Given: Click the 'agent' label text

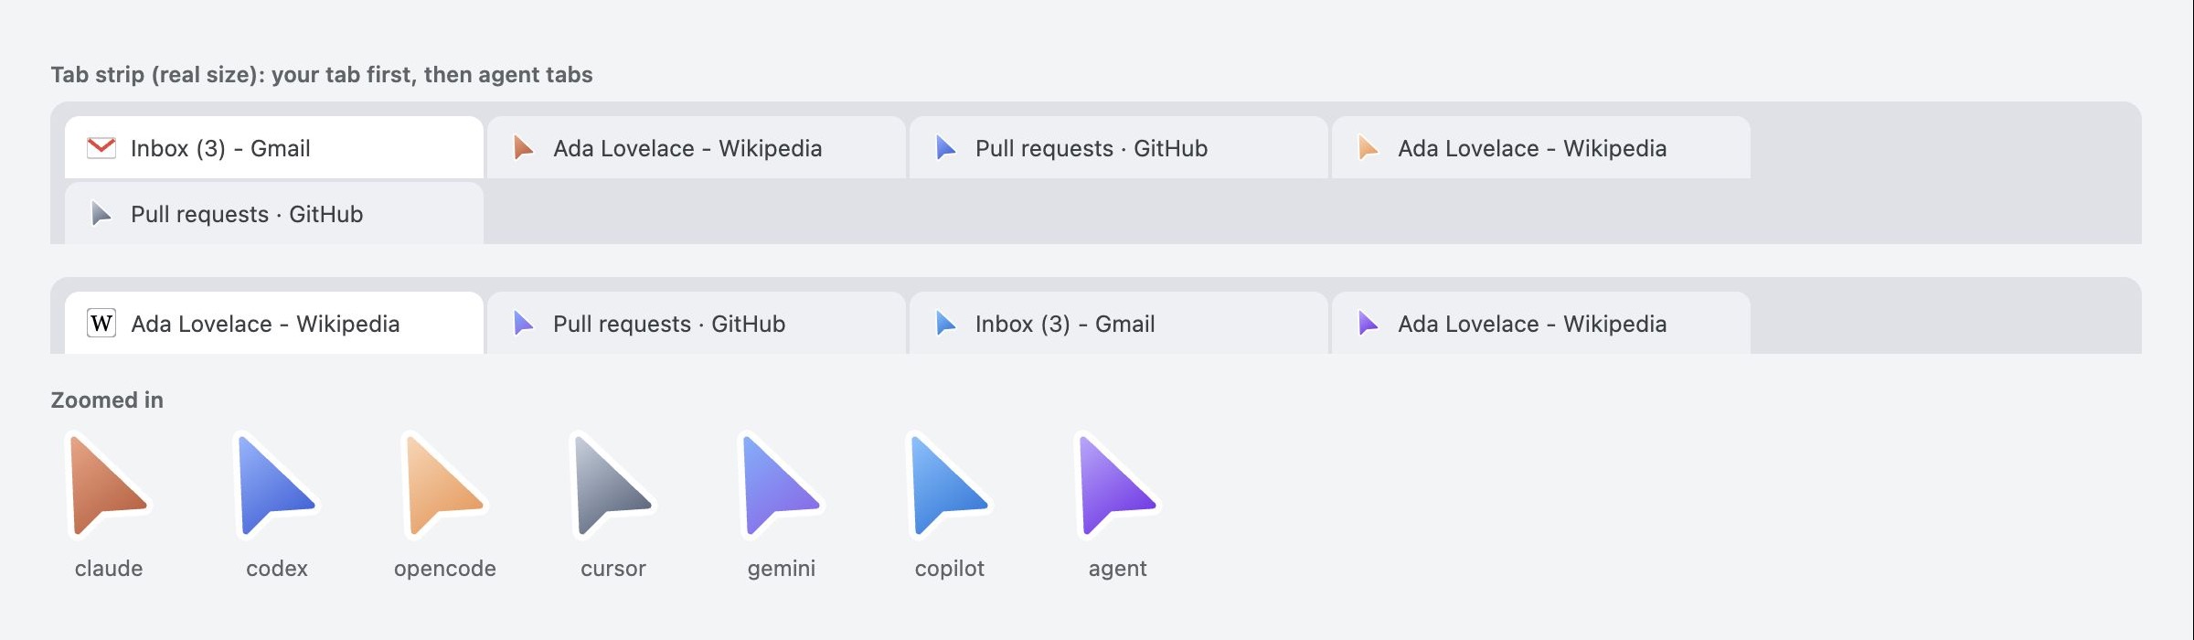Looking at the screenshot, I should pos(1118,570).
